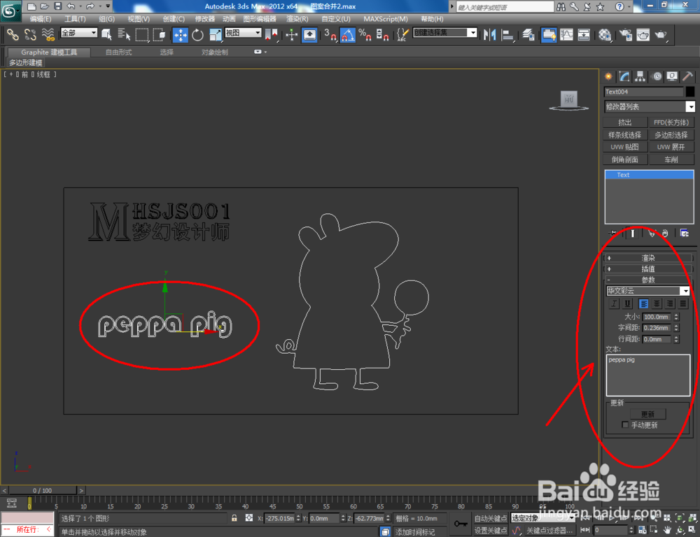Toggle Angle Snap
Screen dimensions: 700x537
pyautogui.click(x=347, y=34)
